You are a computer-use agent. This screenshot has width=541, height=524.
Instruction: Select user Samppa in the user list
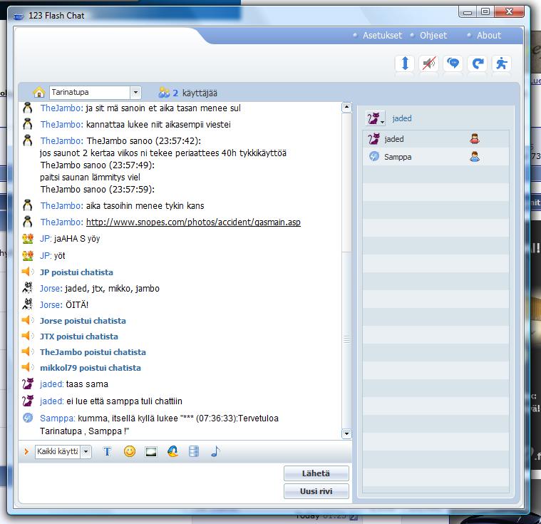pos(398,157)
